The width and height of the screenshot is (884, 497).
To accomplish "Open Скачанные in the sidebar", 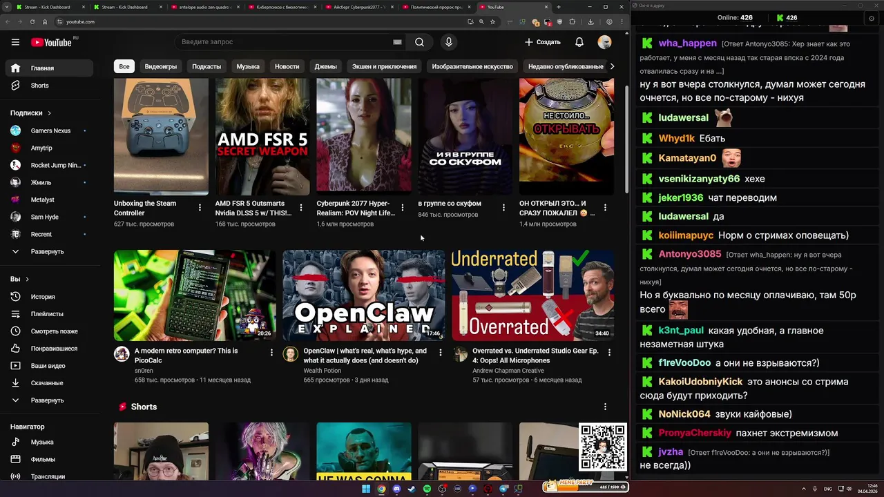I will pyautogui.click(x=48, y=383).
